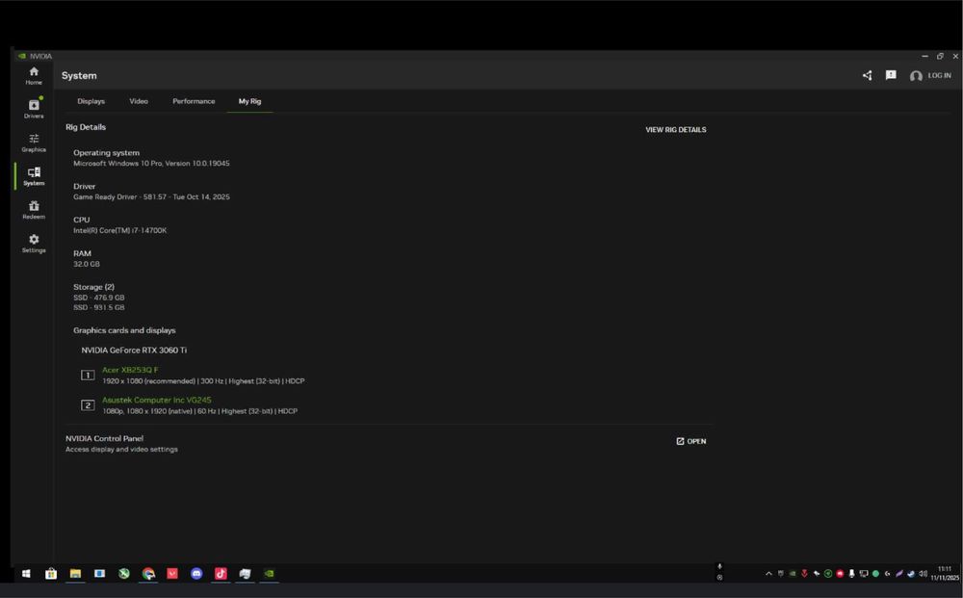Click the 1080 x 1920 60 Hz display details
This screenshot has height=598, width=963.
point(199,411)
